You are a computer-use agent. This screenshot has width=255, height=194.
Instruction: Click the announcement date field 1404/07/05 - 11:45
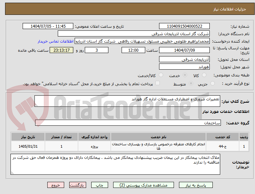(x=48, y=26)
